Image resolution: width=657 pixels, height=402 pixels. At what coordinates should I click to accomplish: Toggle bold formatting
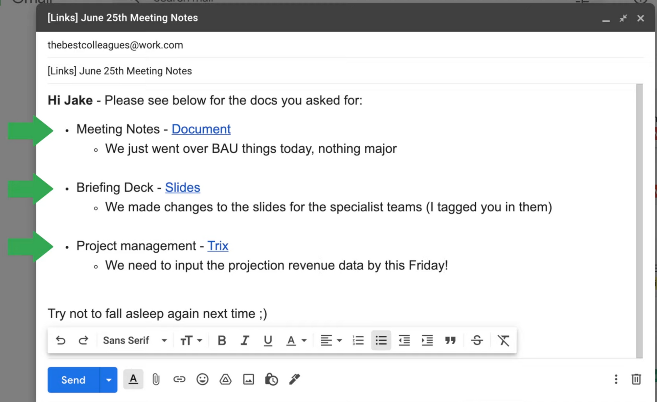click(x=222, y=341)
